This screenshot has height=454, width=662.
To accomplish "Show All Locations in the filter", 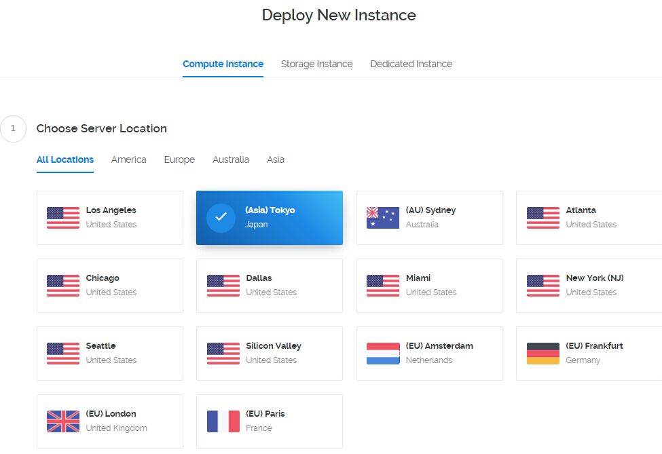I will [65, 159].
